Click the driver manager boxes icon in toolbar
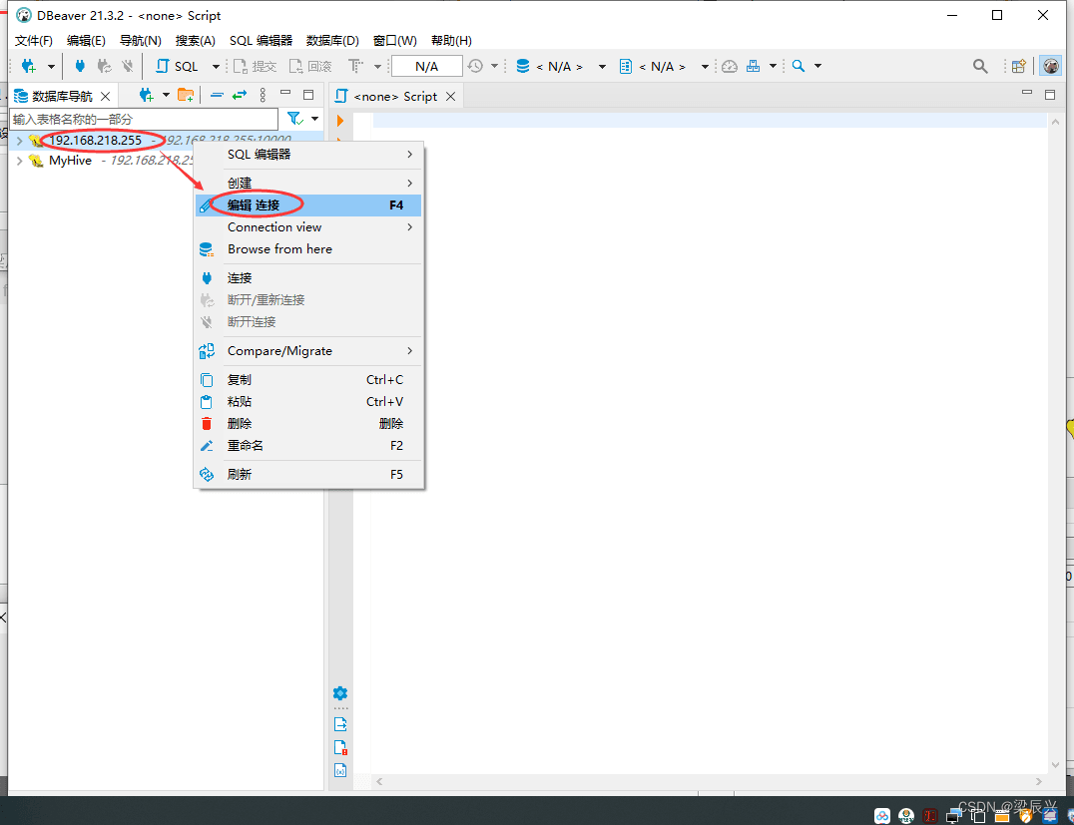This screenshot has width=1074, height=825. pos(754,67)
